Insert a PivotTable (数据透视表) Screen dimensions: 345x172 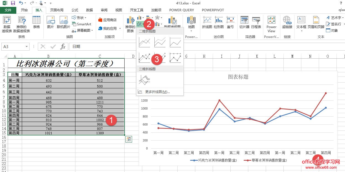click(x=7, y=24)
